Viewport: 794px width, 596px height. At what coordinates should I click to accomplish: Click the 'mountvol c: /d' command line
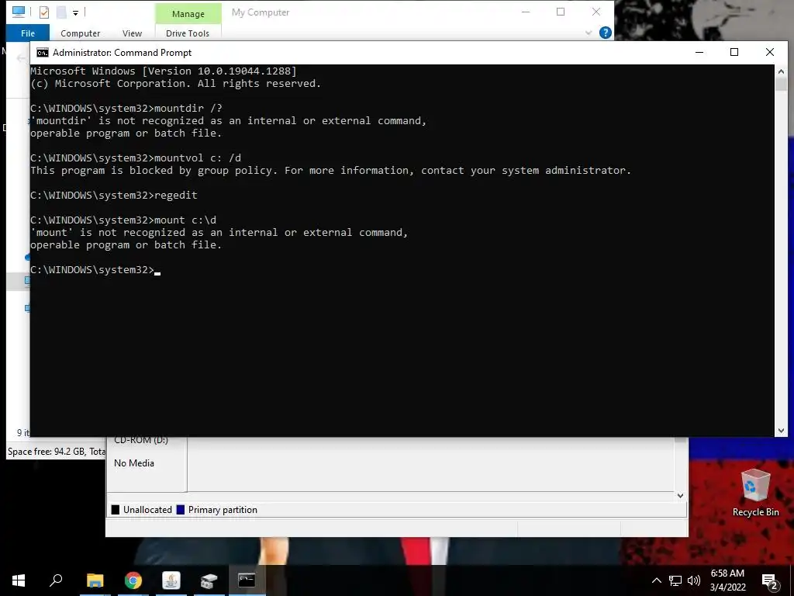pos(136,158)
